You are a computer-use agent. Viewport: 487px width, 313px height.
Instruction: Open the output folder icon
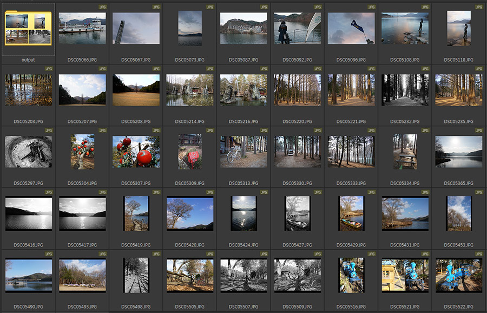[28, 29]
